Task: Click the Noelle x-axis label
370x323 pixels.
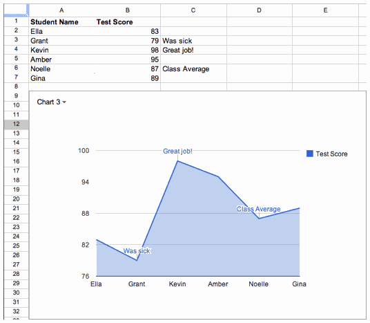Action: (x=259, y=284)
